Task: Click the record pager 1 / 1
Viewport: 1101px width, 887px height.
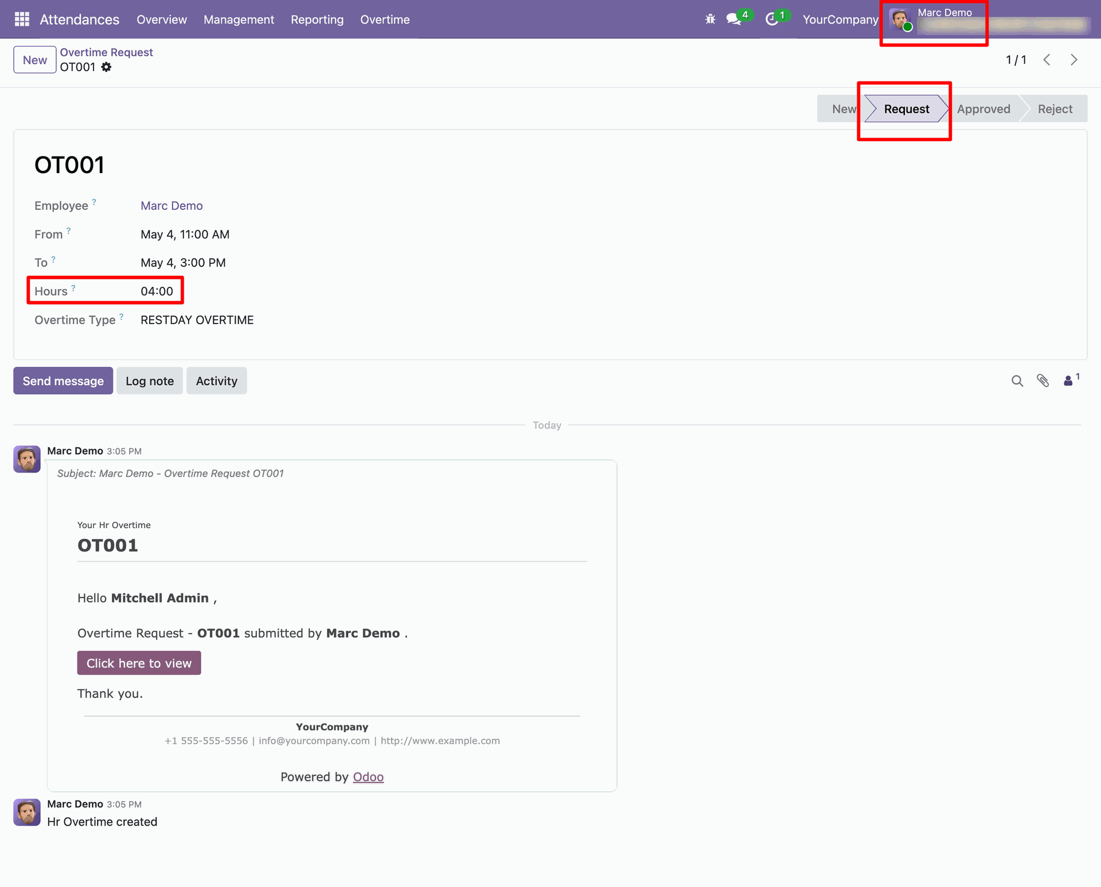Action: [x=1016, y=60]
